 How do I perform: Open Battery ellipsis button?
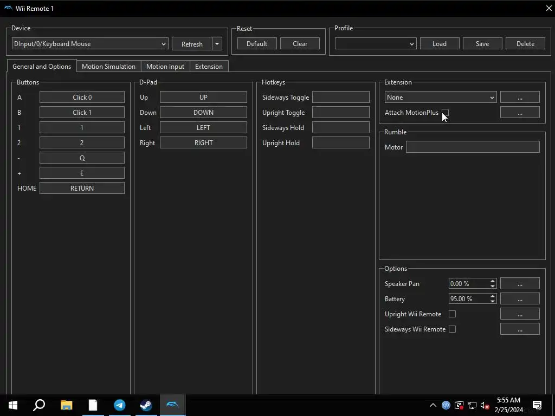click(520, 299)
